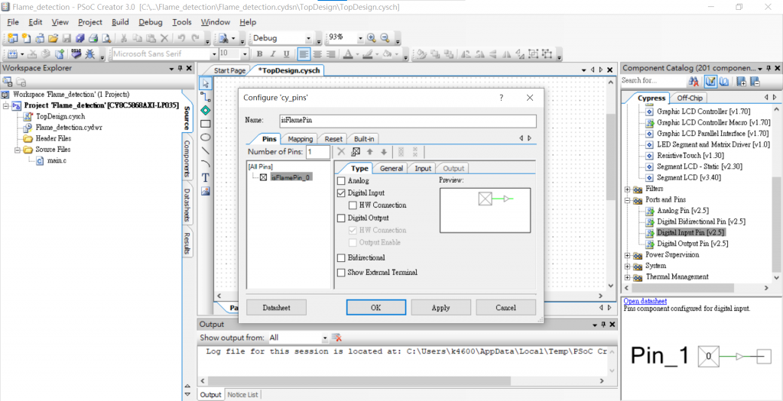Click the OK button
Image resolution: width=783 pixels, height=401 pixels.
(376, 308)
